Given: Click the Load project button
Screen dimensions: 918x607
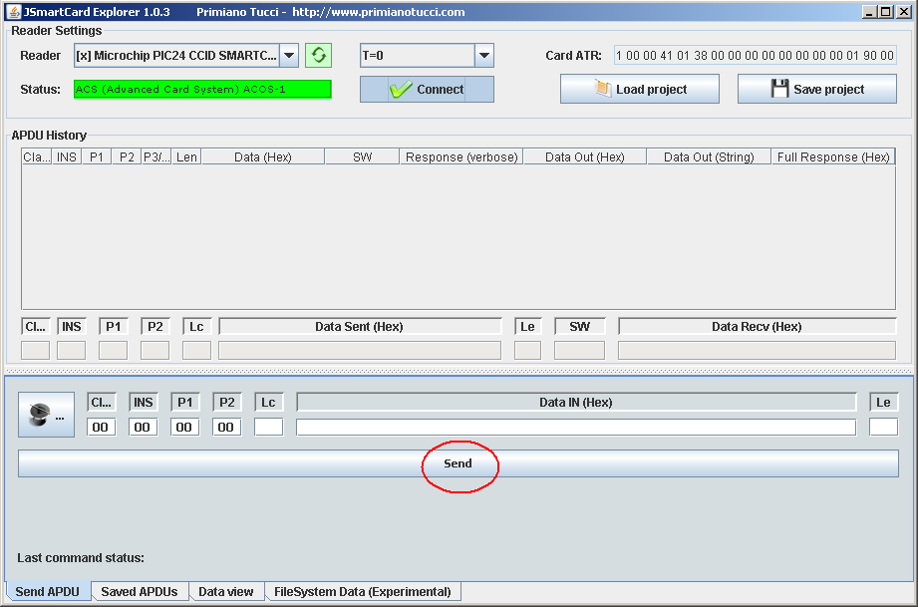Looking at the screenshot, I should tap(639, 89).
